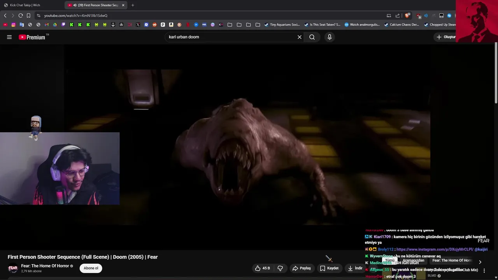Click Brave Shields lion icon
Screen dimensions: 498x280
pyautogui.click(x=407, y=16)
